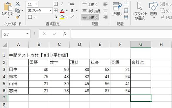The image size is (172, 108).
Task: Select the format painter brush icon
Action: 18,17
